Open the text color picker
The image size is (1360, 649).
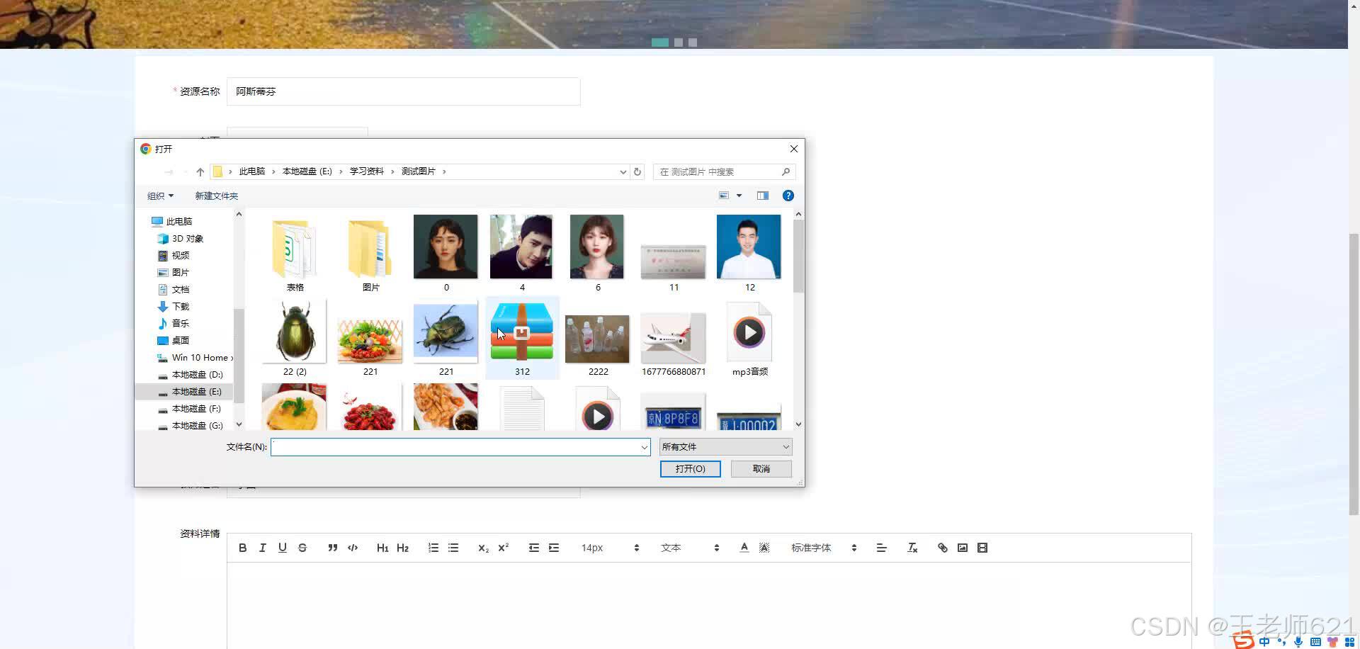tap(744, 548)
